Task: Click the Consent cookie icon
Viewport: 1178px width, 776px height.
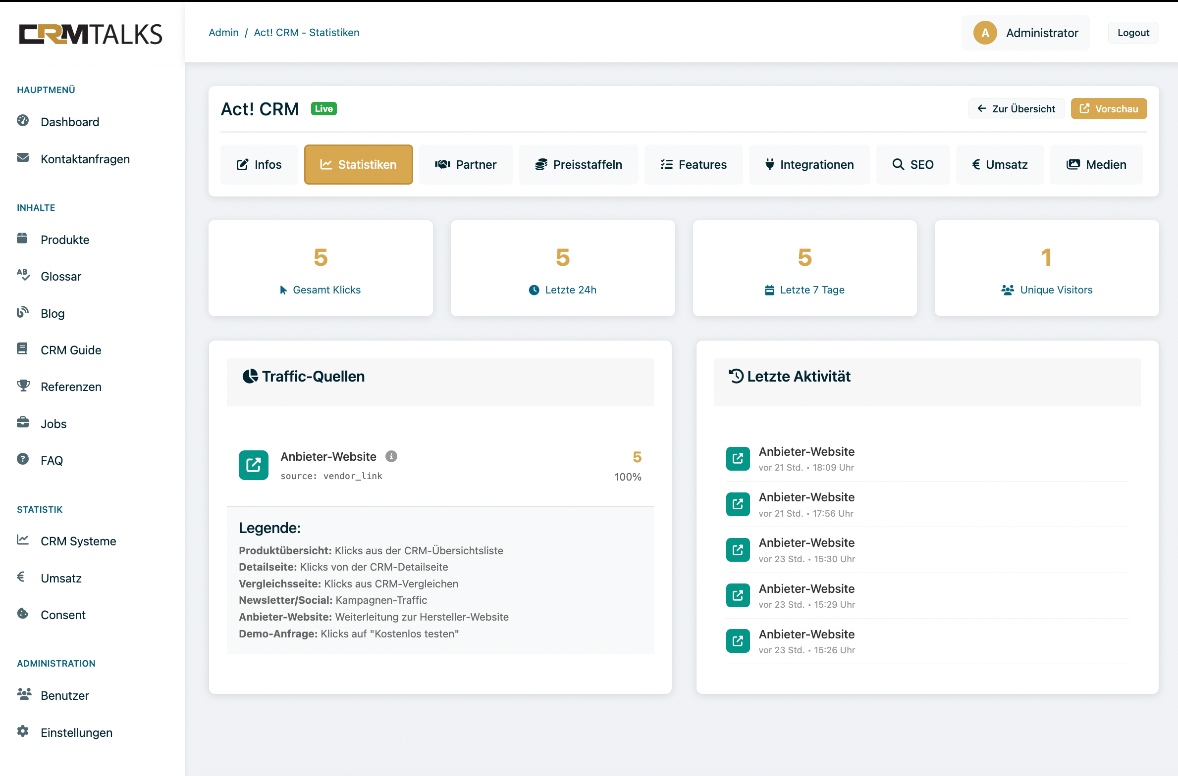Action: [x=23, y=614]
